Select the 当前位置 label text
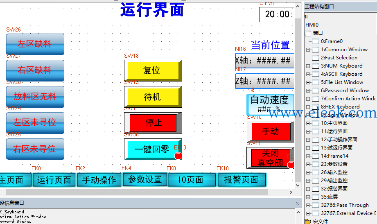 coord(271,45)
